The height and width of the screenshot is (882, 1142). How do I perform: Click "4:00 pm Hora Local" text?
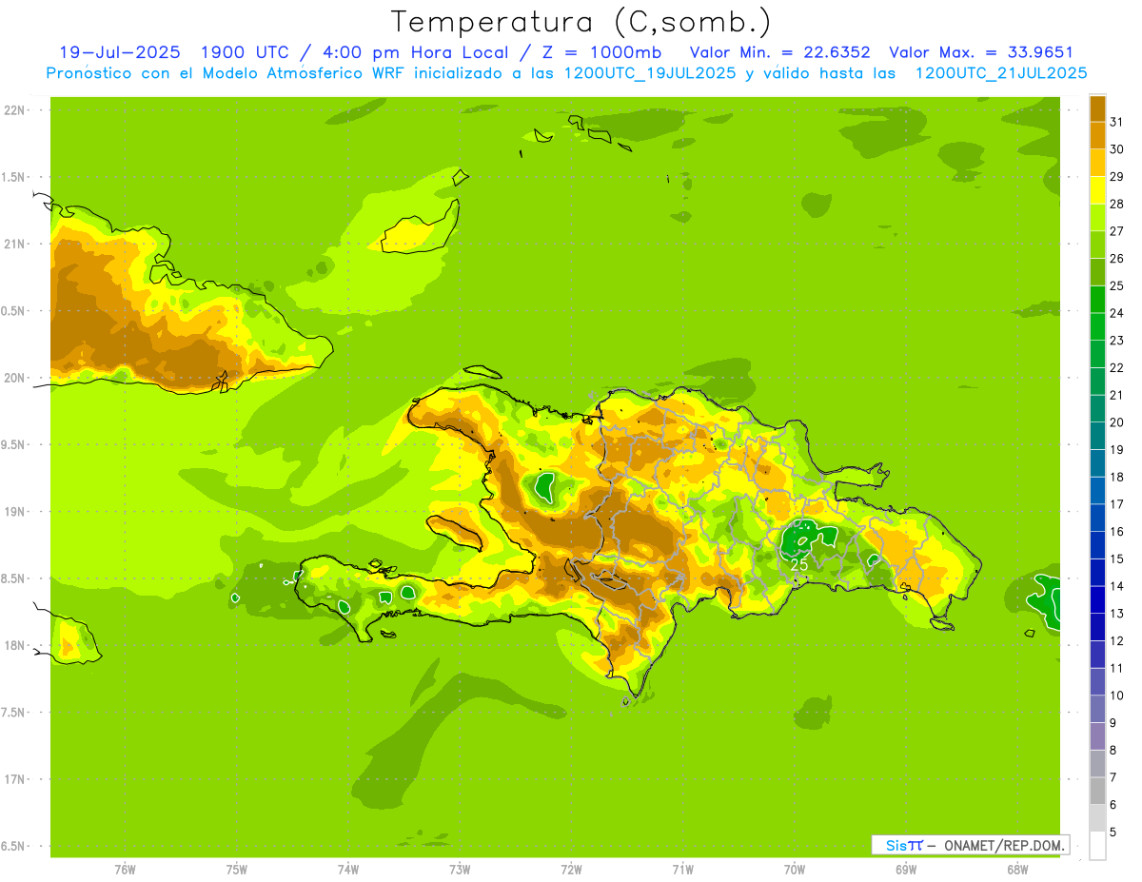pyautogui.click(x=414, y=52)
